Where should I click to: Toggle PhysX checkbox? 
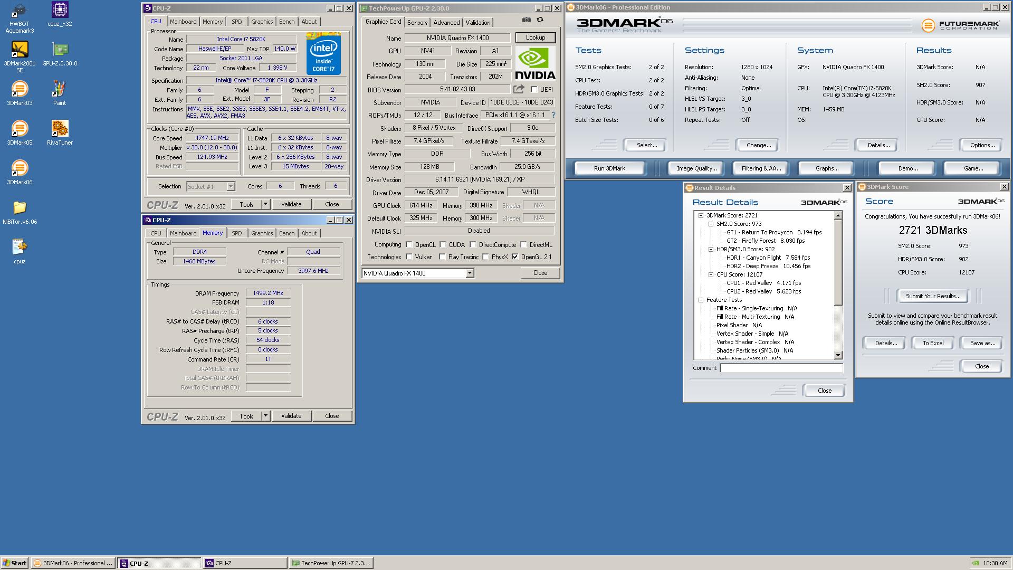[485, 257]
